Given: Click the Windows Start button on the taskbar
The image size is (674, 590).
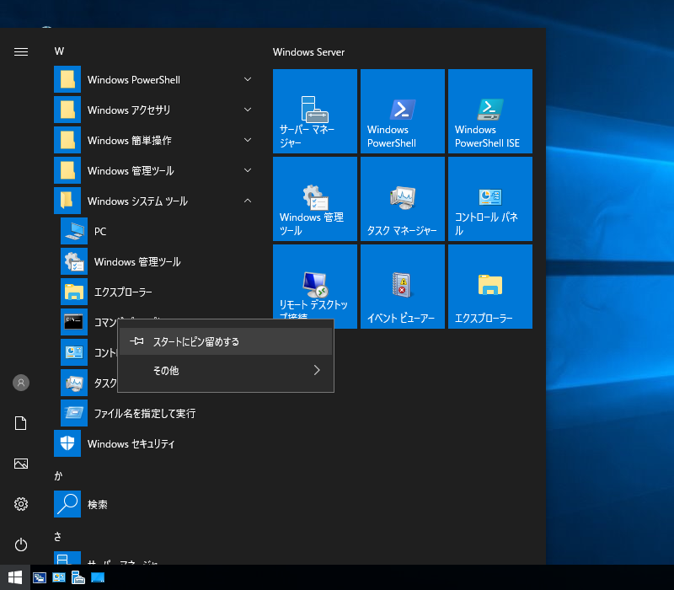Looking at the screenshot, I should point(15,577).
